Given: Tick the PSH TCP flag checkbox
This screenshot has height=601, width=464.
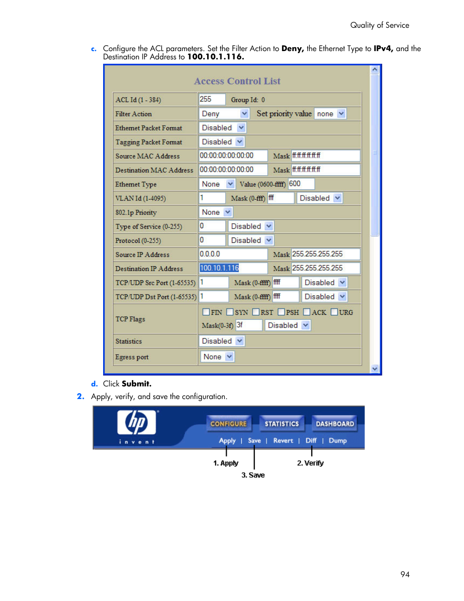Looking at the screenshot, I should (x=281, y=312).
